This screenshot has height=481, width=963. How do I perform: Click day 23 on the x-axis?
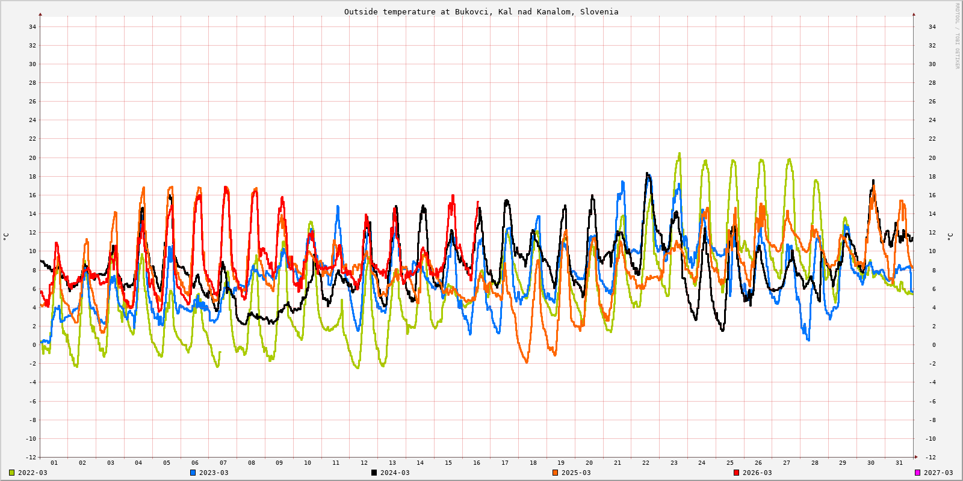tap(674, 463)
